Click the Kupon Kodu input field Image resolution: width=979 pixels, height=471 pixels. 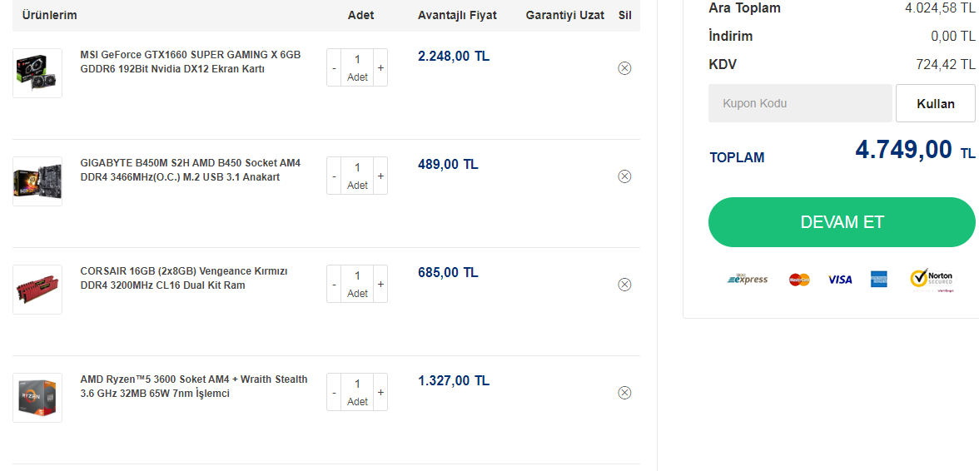800,103
